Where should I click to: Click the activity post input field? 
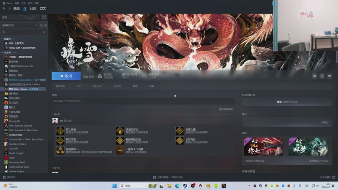(143, 101)
